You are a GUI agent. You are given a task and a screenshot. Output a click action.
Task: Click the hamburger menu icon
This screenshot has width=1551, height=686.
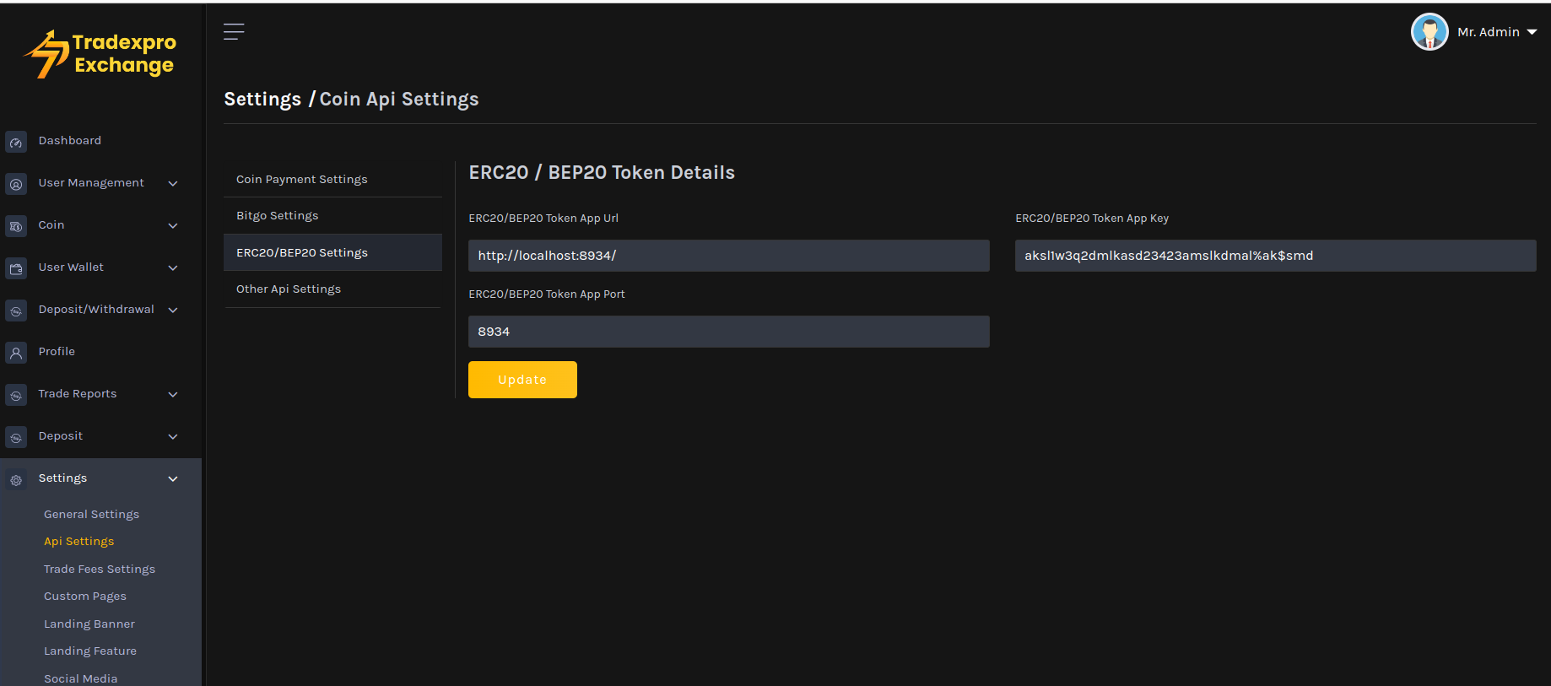234,32
